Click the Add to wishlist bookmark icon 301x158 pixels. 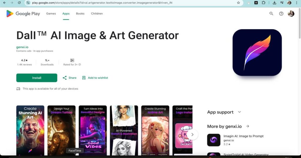point(84,78)
